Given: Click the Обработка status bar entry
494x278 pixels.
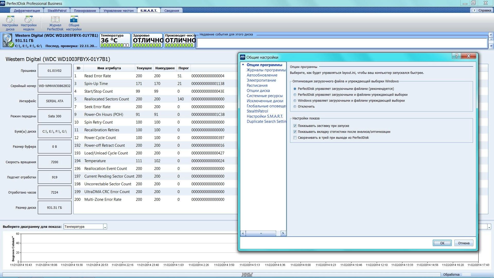Looking at the screenshot, I should click(451, 274).
